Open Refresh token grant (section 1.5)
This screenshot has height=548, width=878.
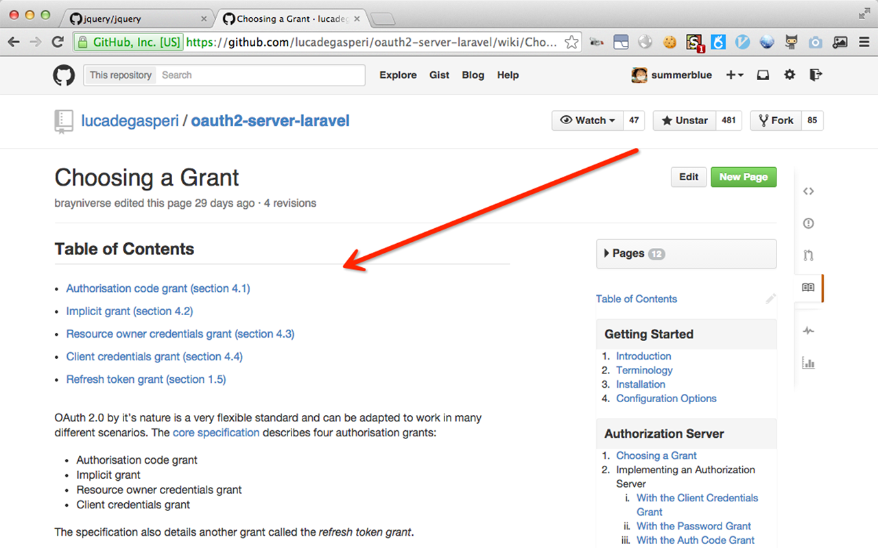[146, 379]
